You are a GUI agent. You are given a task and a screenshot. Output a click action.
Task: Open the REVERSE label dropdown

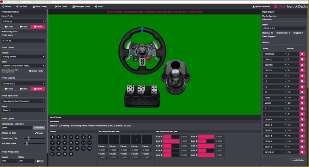click(x=275, y=152)
